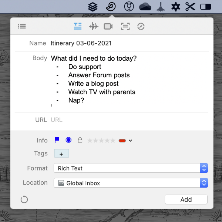The image size is (222, 222).
Task: Open the cloud menu bar icon
Action: pos(145,7)
